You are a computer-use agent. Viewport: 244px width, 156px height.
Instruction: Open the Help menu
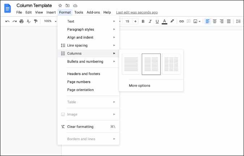(x=107, y=12)
